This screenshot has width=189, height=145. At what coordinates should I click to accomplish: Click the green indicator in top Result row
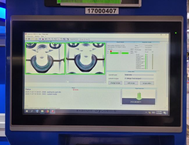tap(146, 55)
